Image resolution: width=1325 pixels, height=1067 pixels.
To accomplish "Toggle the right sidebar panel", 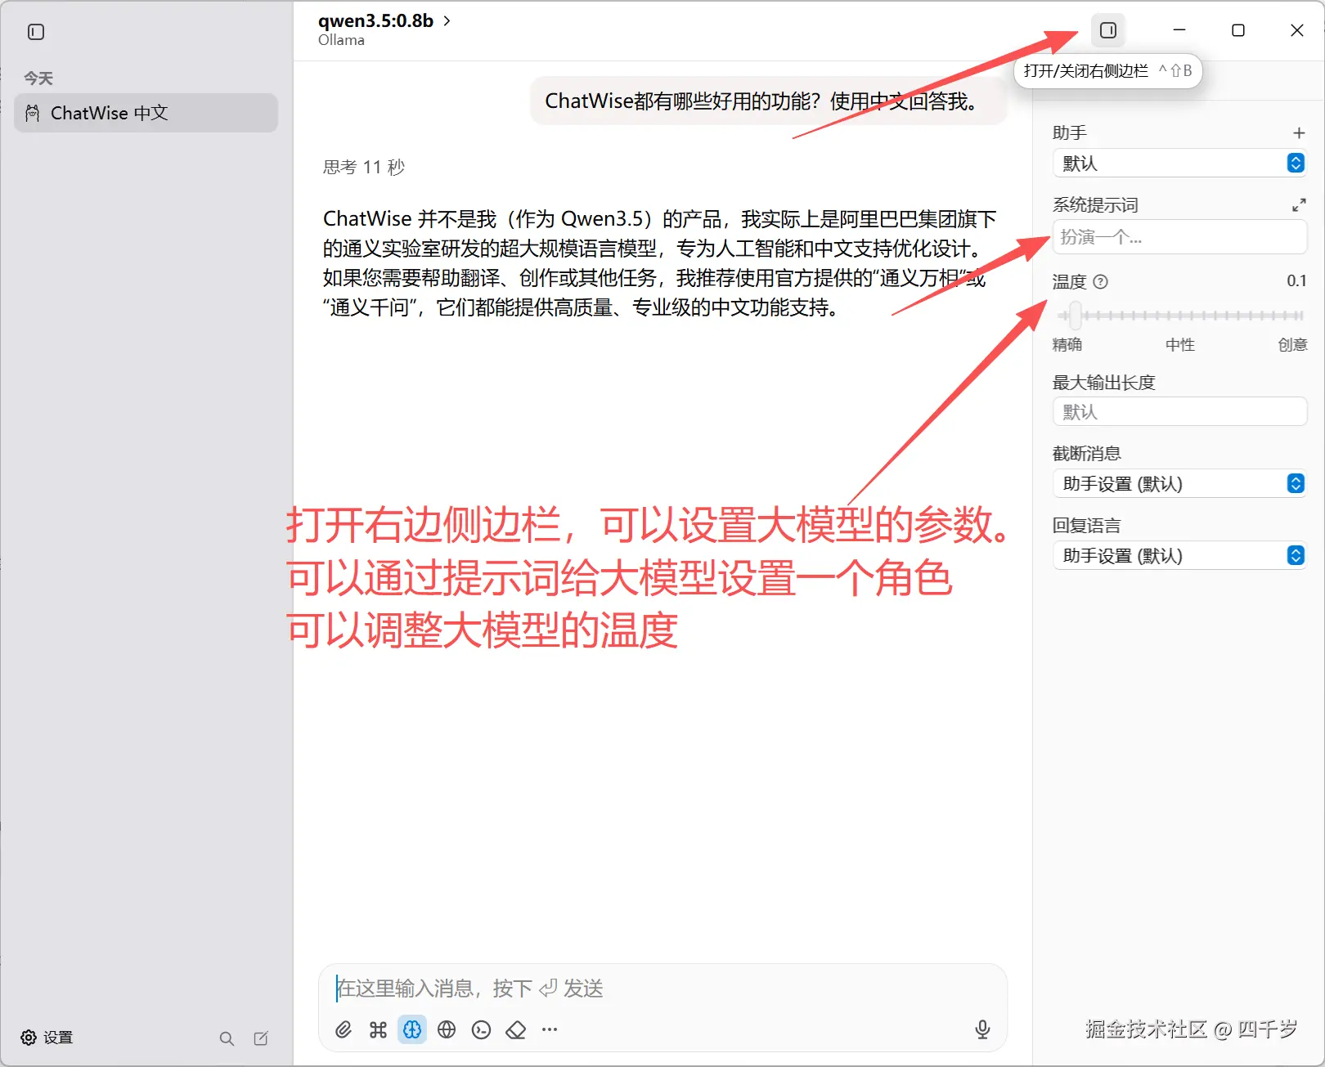I will tap(1108, 29).
